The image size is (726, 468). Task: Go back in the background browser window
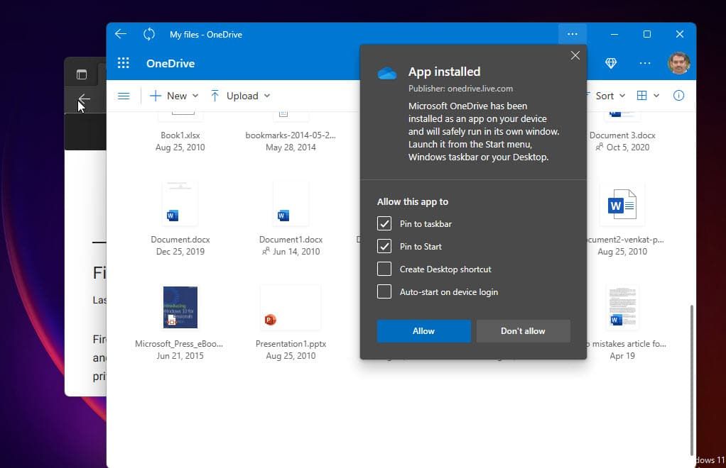84,99
